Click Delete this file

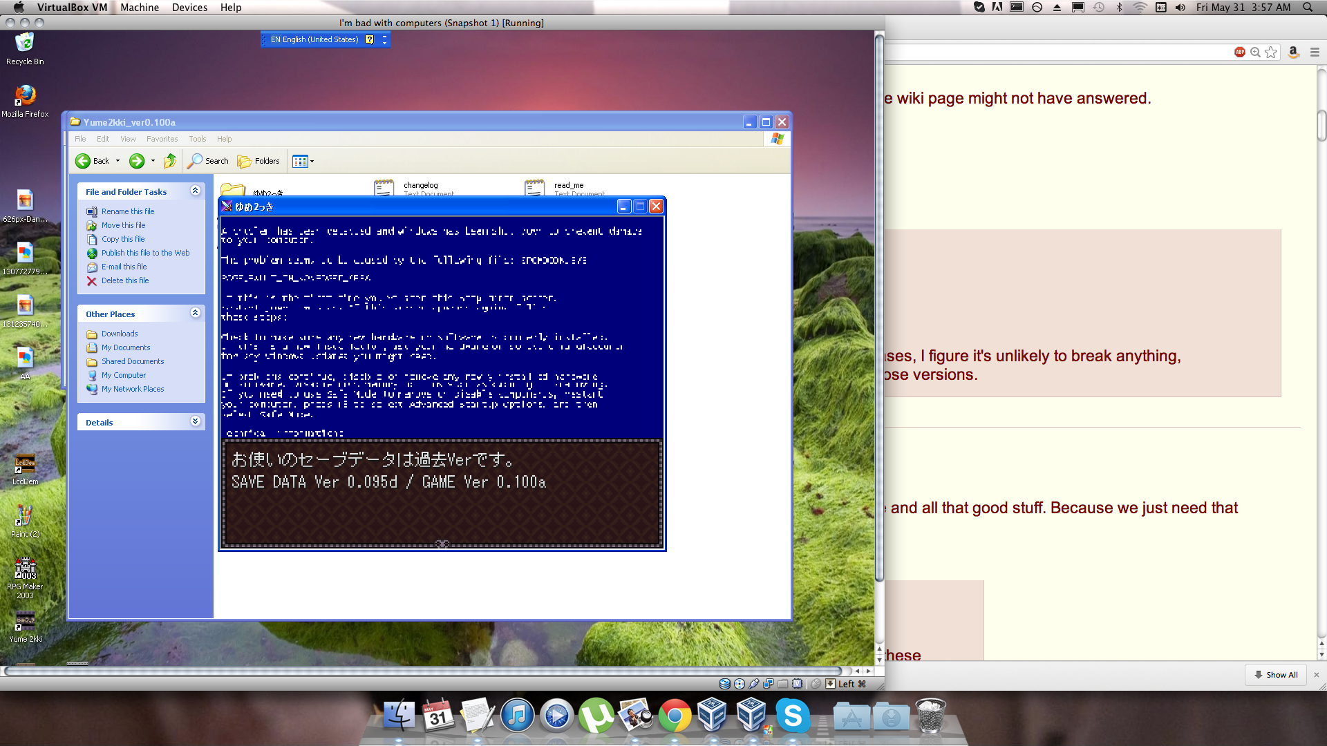point(125,280)
